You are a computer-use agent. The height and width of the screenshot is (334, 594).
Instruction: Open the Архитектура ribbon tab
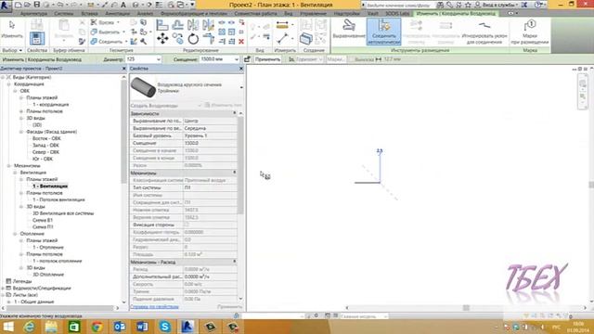coord(33,13)
